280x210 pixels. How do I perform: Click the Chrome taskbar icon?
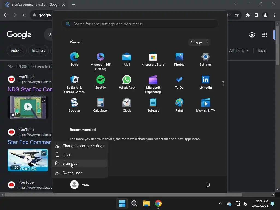158,203
